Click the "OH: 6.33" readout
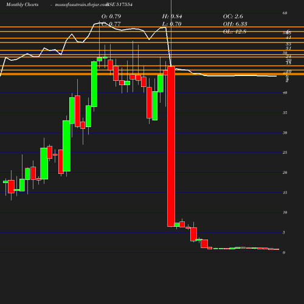Viewport: 304px width, 304px height. 235,24
